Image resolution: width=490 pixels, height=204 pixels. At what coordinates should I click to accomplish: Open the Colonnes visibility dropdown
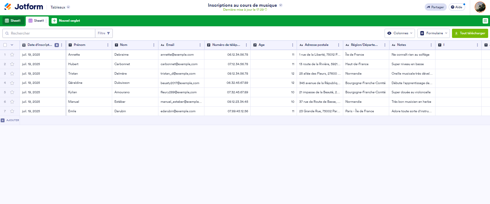click(400, 33)
